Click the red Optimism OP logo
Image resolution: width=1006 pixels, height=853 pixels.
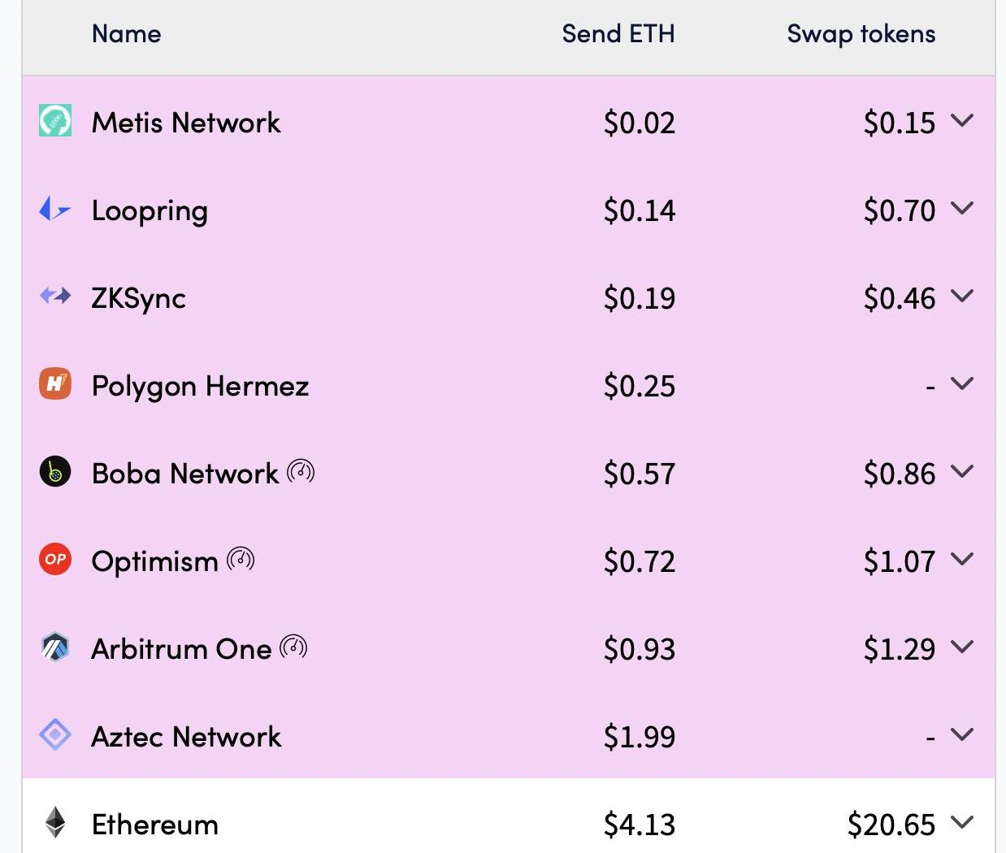click(55, 560)
